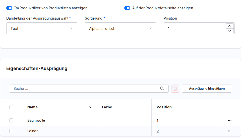This screenshot has width=241, height=138.
Task: Select the Baumwolle row checkbox
Action: pos(11,120)
